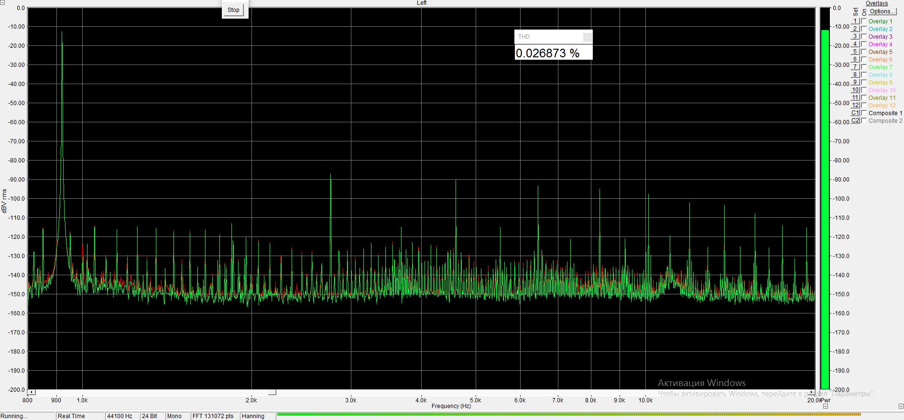Click the 'Overlays' panel heading
This screenshot has height=420, width=904.
[877, 3]
